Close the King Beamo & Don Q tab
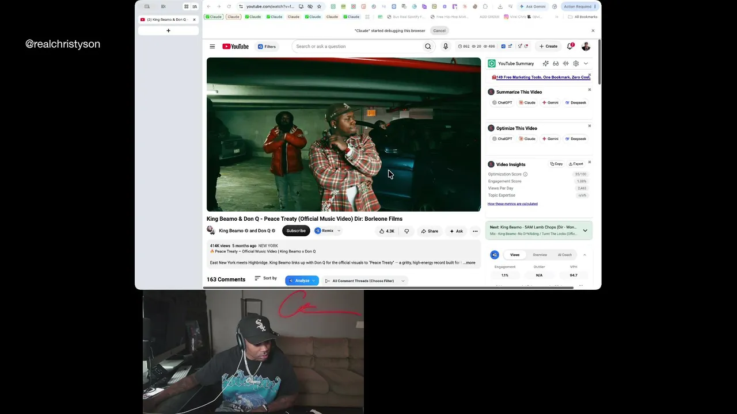This screenshot has width=737, height=414. click(x=194, y=20)
